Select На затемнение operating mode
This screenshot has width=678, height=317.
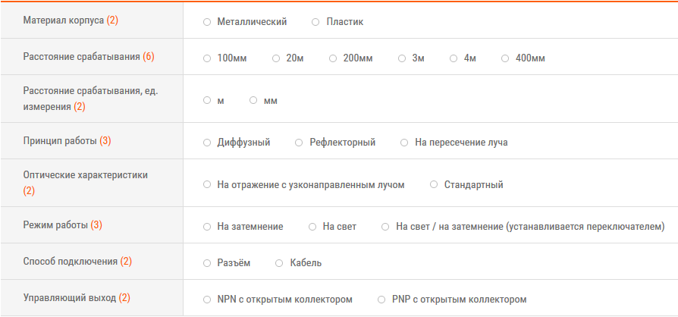[207, 227]
